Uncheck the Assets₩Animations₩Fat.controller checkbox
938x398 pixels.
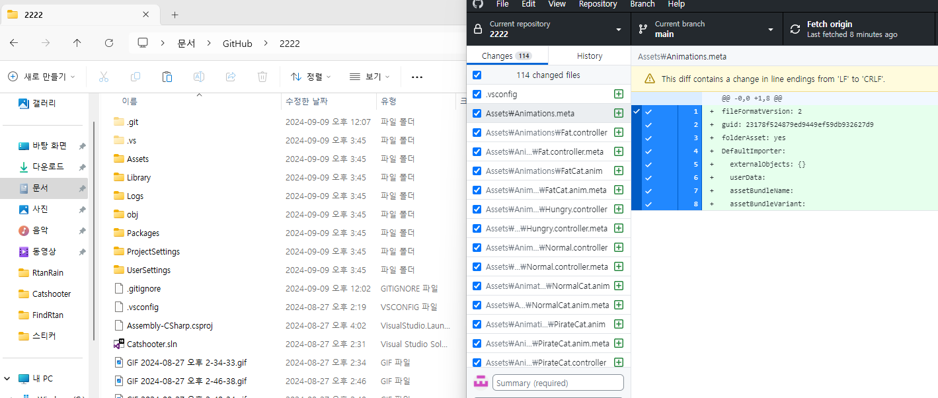[477, 132]
